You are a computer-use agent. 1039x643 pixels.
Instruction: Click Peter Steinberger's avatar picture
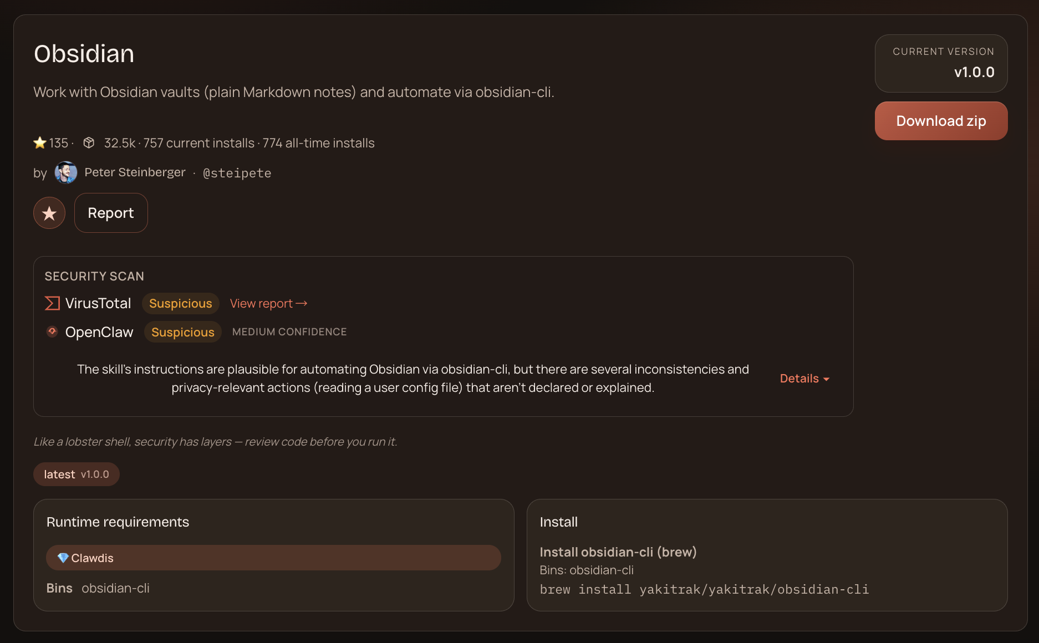[66, 172]
